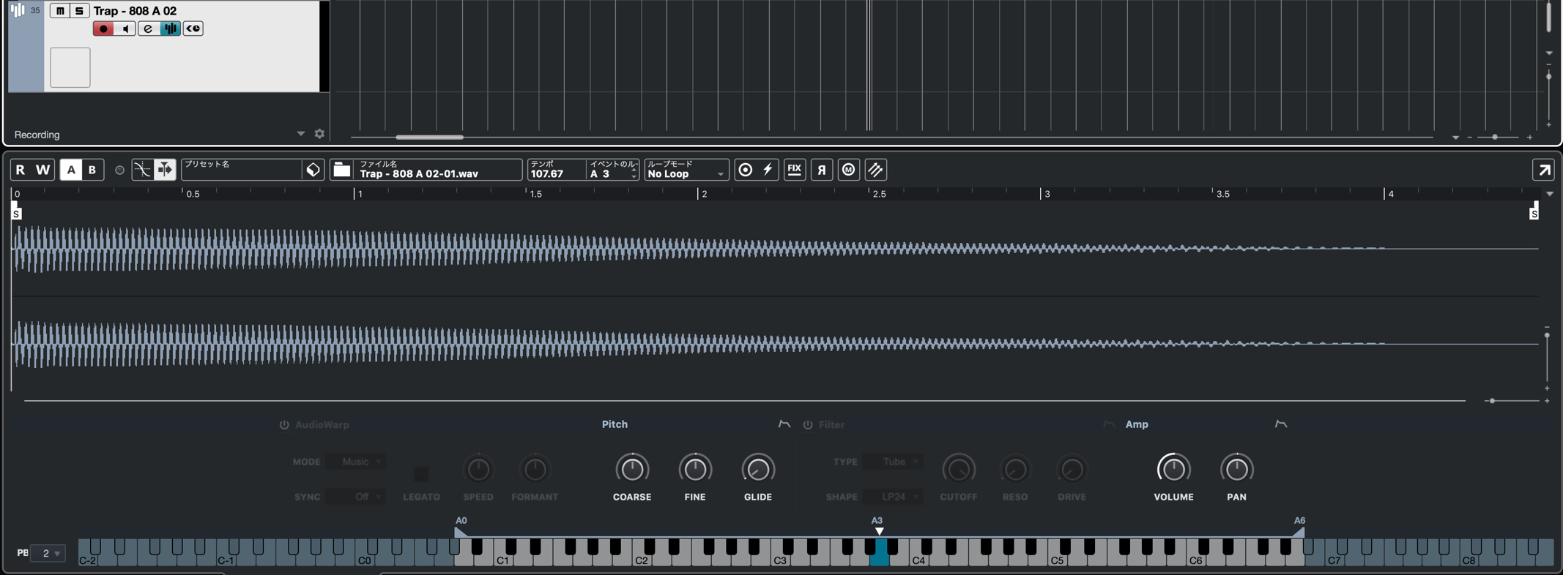Screen dimensions: 1563x575
Task: Click the sampler track type icon
Action: pos(18,10)
